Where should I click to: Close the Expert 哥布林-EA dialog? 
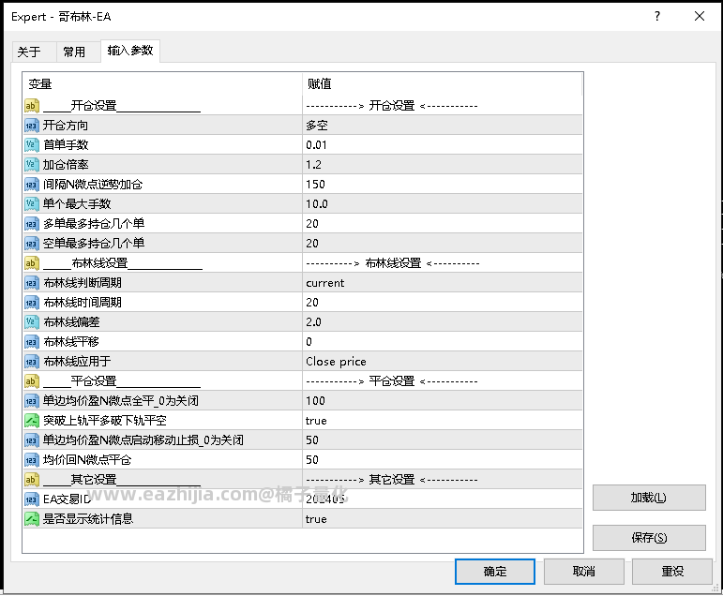pos(699,16)
